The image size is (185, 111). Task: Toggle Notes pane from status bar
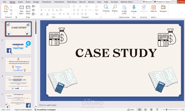tap(131, 109)
